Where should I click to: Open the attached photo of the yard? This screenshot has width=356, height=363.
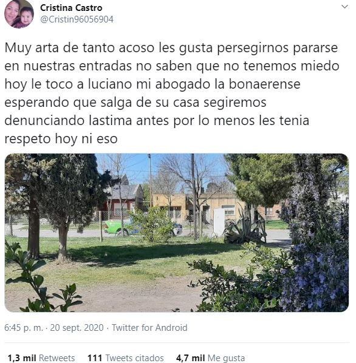[177, 232]
